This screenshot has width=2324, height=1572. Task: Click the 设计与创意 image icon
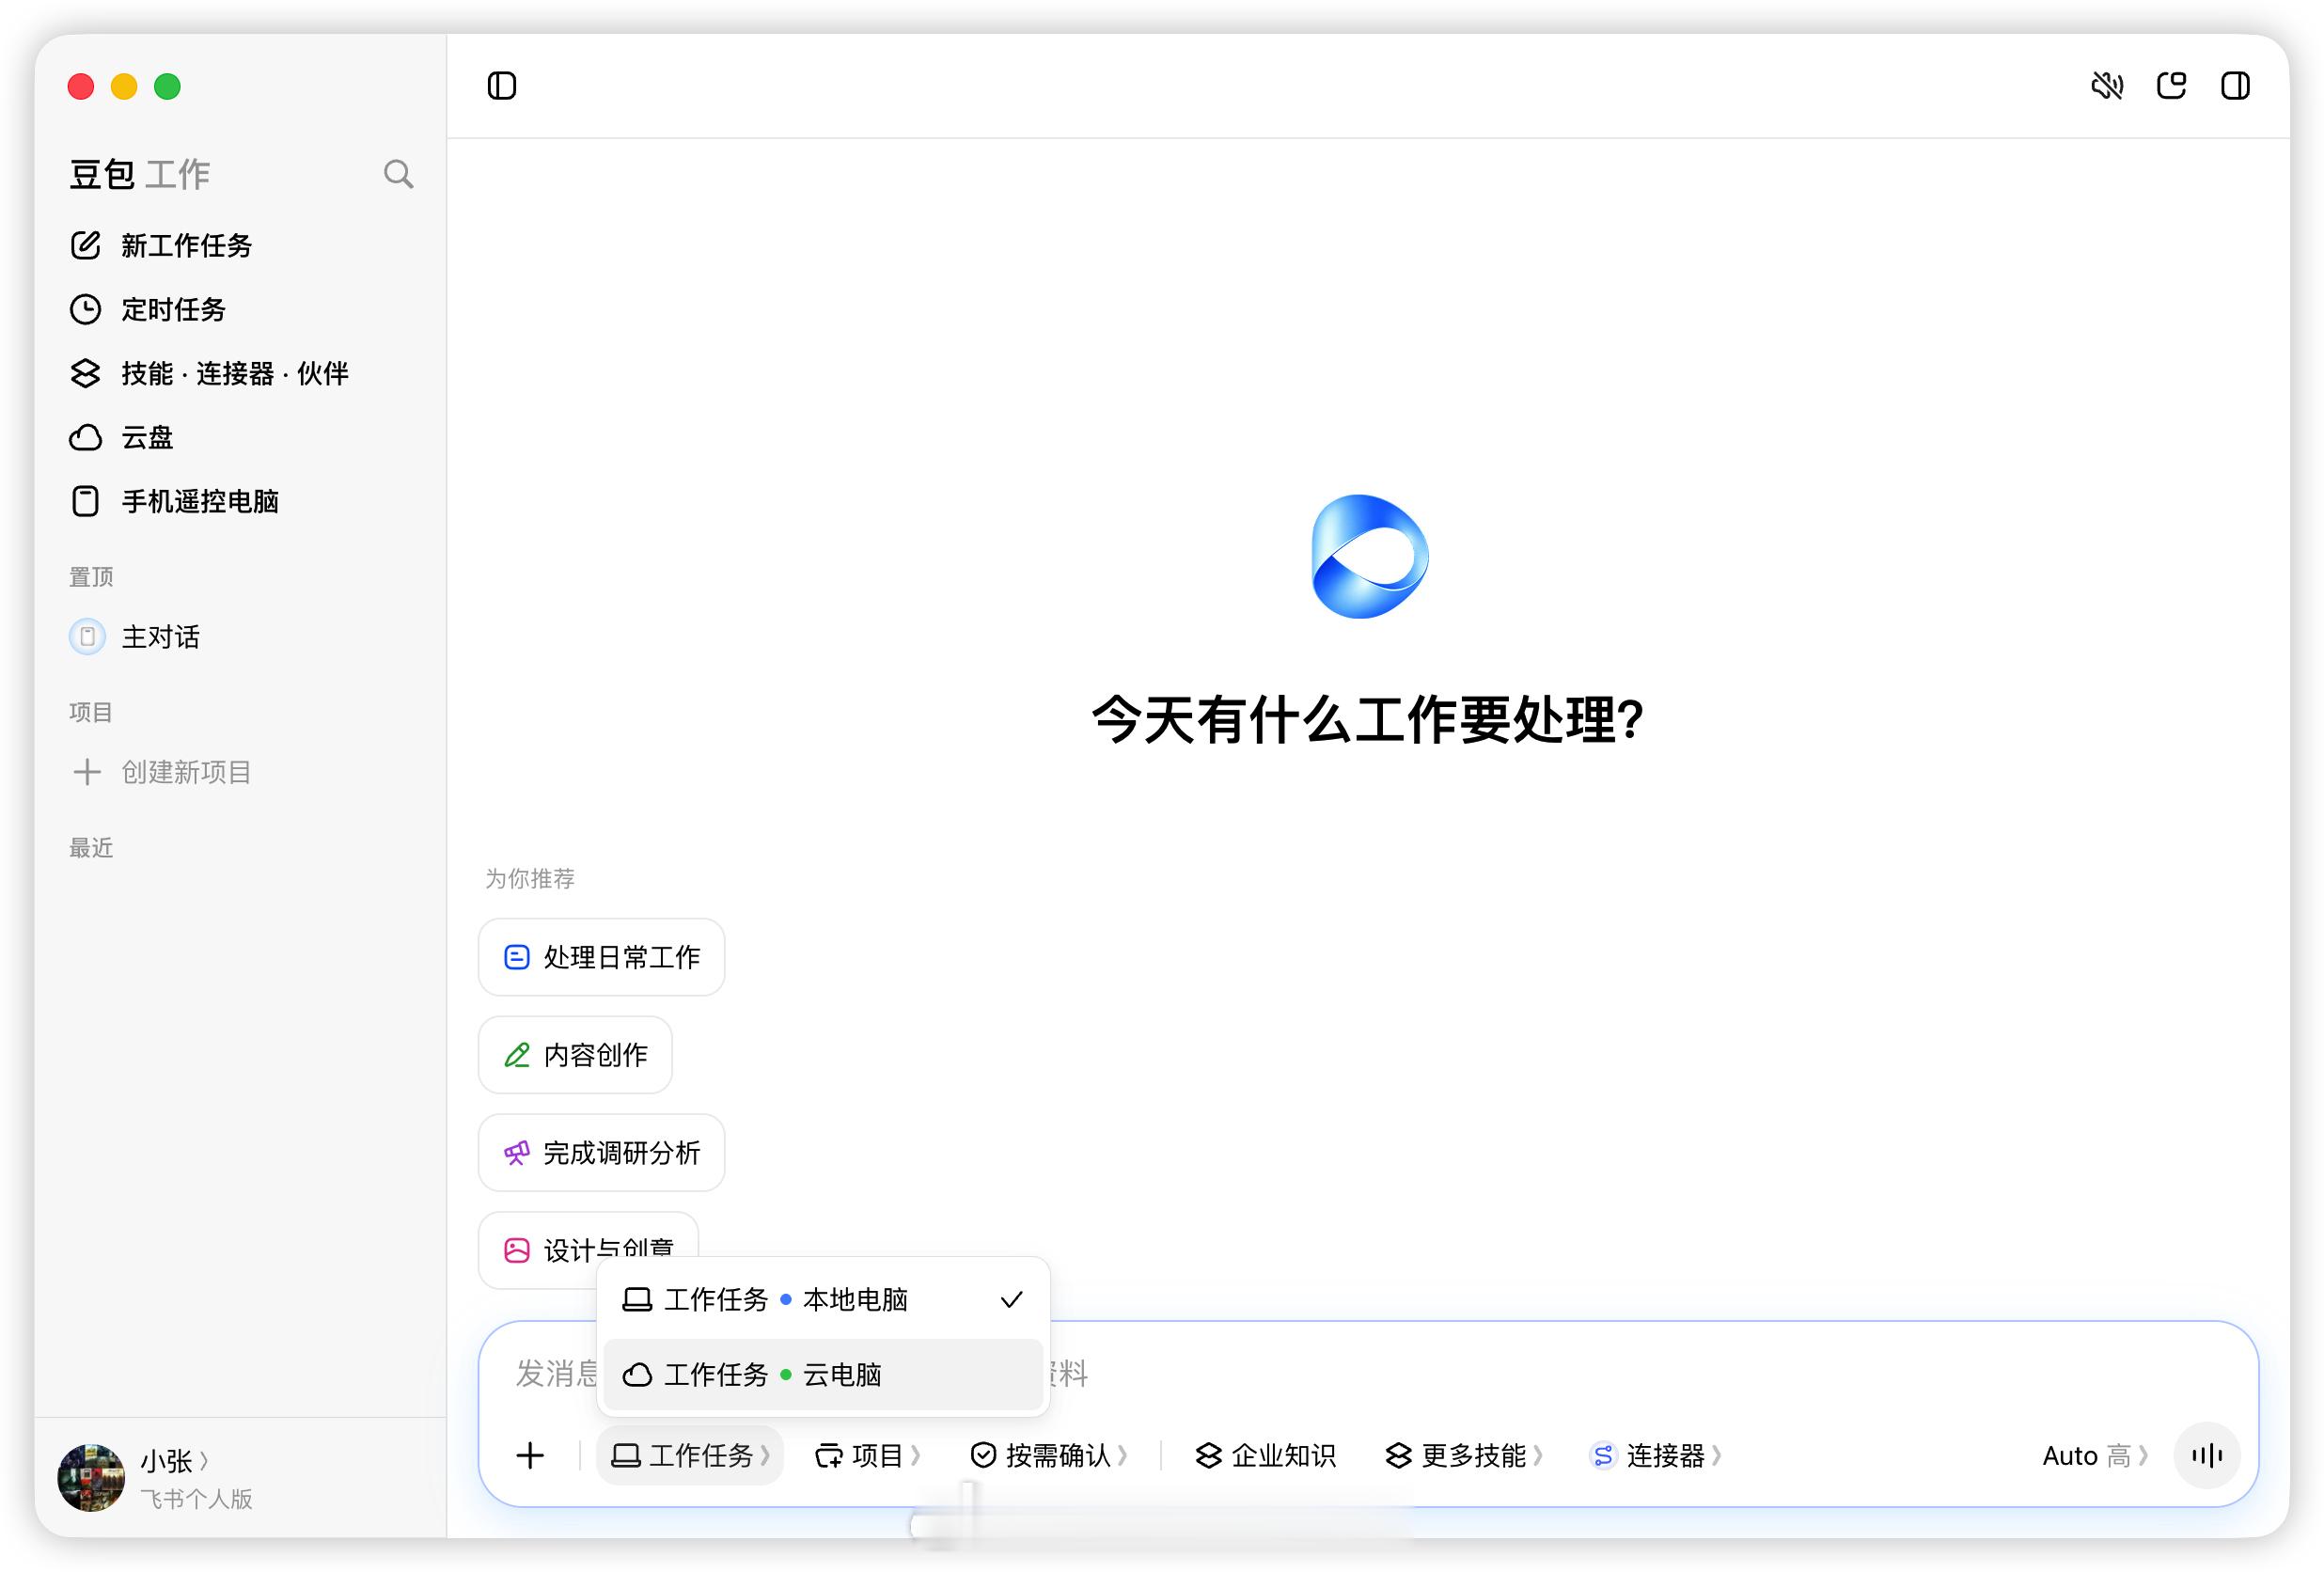pos(516,1250)
